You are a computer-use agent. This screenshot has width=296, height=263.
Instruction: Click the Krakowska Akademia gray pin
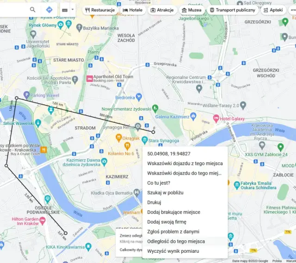click(x=262, y=146)
